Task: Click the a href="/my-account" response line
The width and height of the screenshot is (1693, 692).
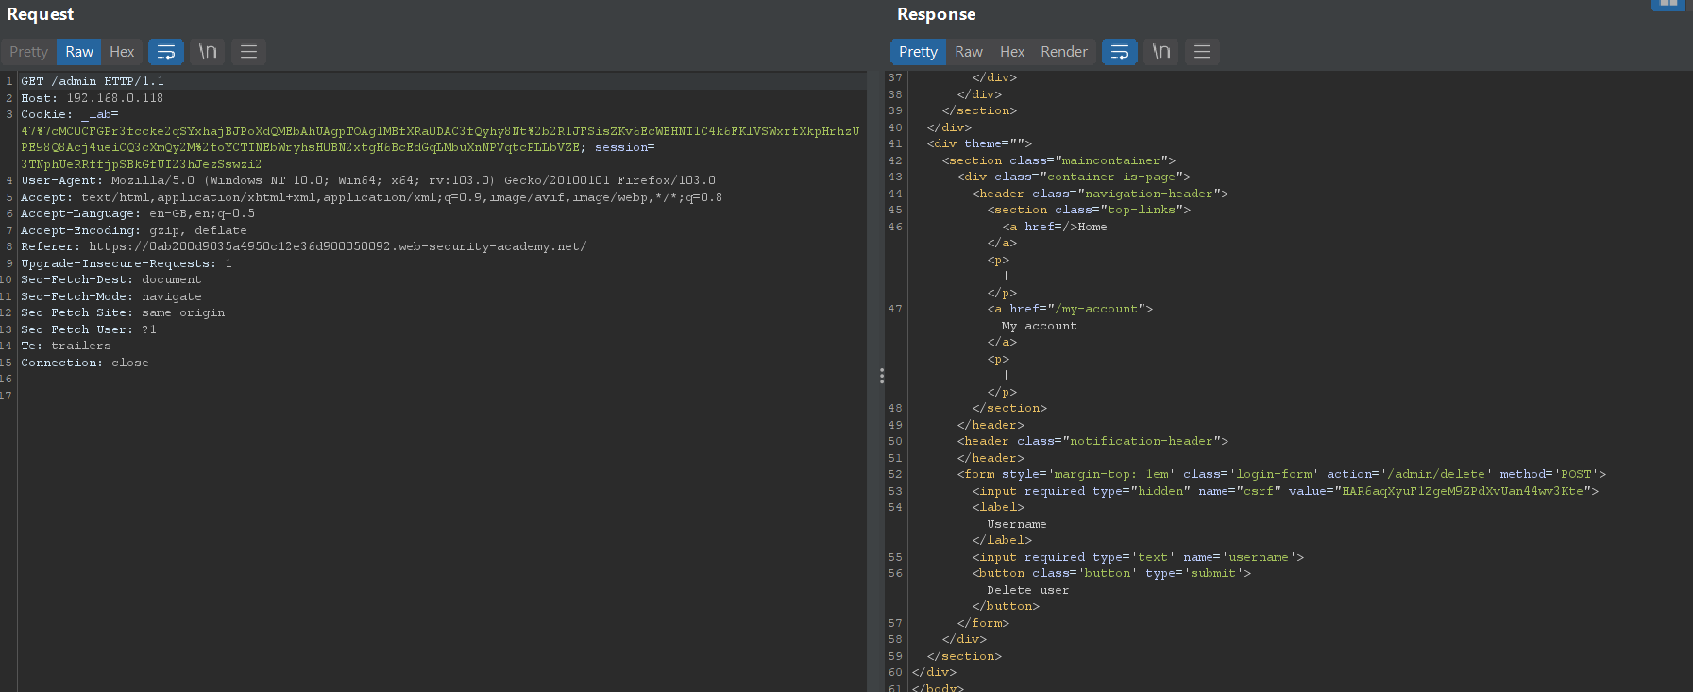Action: pos(1070,309)
